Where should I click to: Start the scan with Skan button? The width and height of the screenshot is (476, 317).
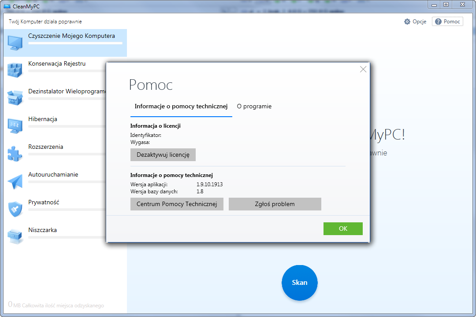coord(300,283)
